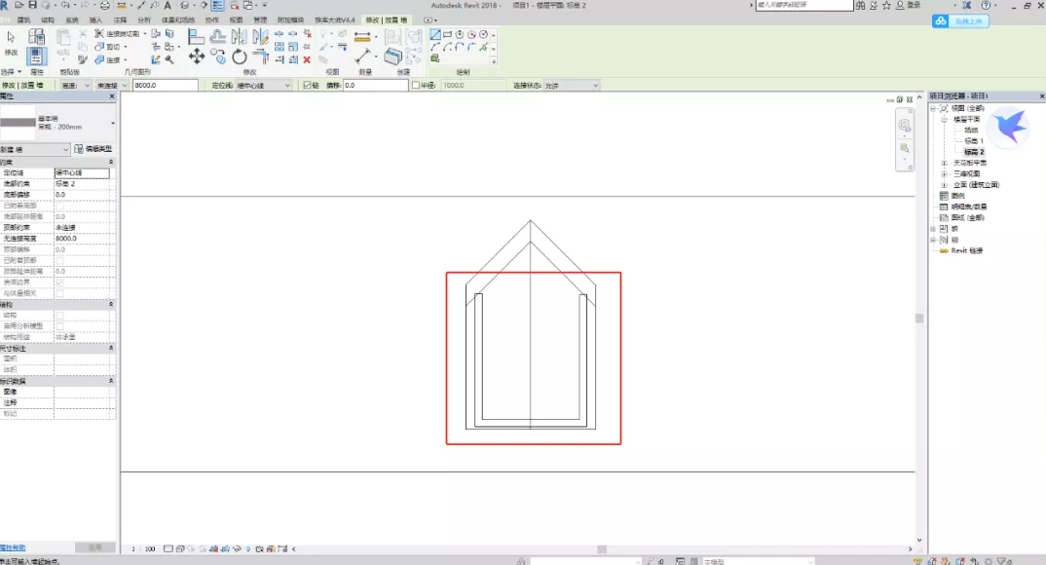Select the Move tool in the ribbon
This screenshot has width=1046, height=565.
coord(196,56)
